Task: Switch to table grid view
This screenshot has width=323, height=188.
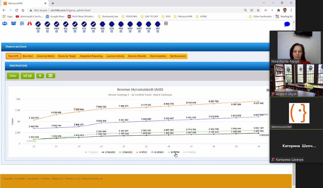Action: click(x=50, y=76)
